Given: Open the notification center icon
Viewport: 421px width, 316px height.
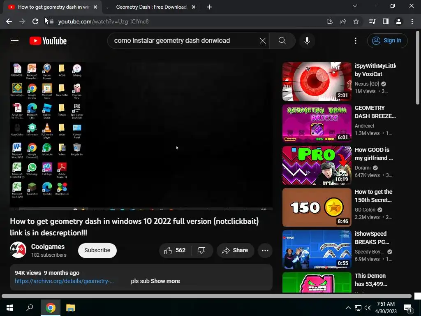Looking at the screenshot, I should click(408, 308).
